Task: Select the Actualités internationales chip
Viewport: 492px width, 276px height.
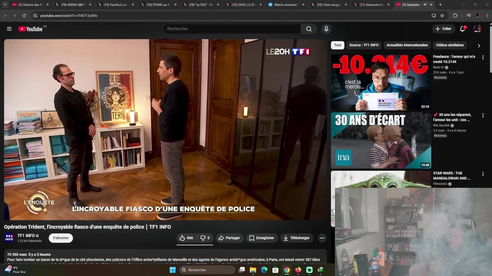Action: [407, 45]
